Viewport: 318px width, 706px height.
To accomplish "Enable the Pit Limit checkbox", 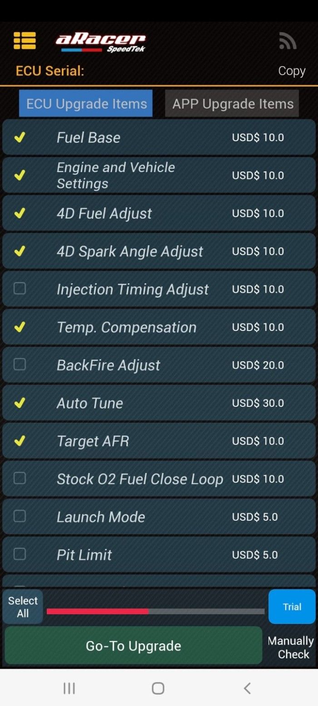I will pos(20,554).
